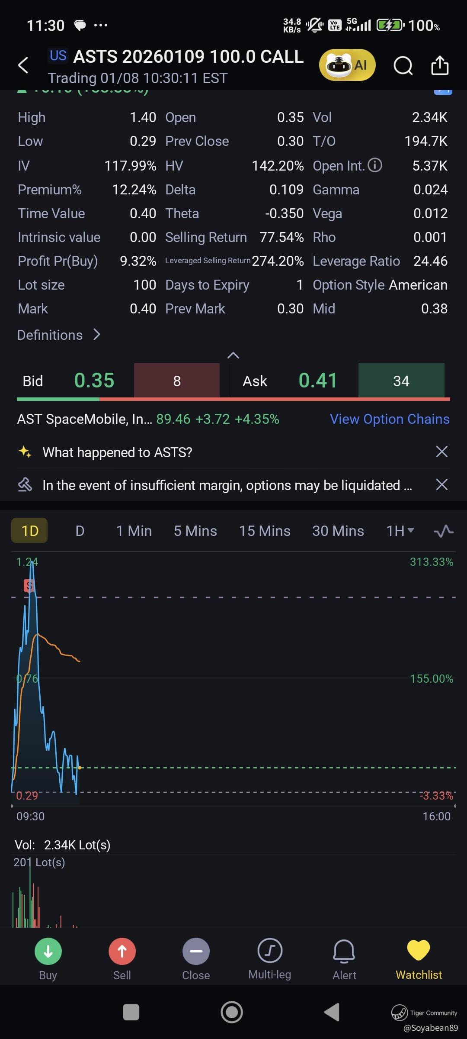Tap the share icon
This screenshot has height=1039, width=467.
(440, 66)
